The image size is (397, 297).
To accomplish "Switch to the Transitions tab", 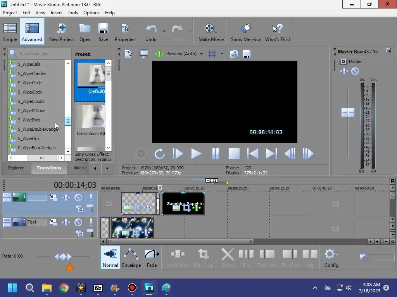I will (x=49, y=168).
